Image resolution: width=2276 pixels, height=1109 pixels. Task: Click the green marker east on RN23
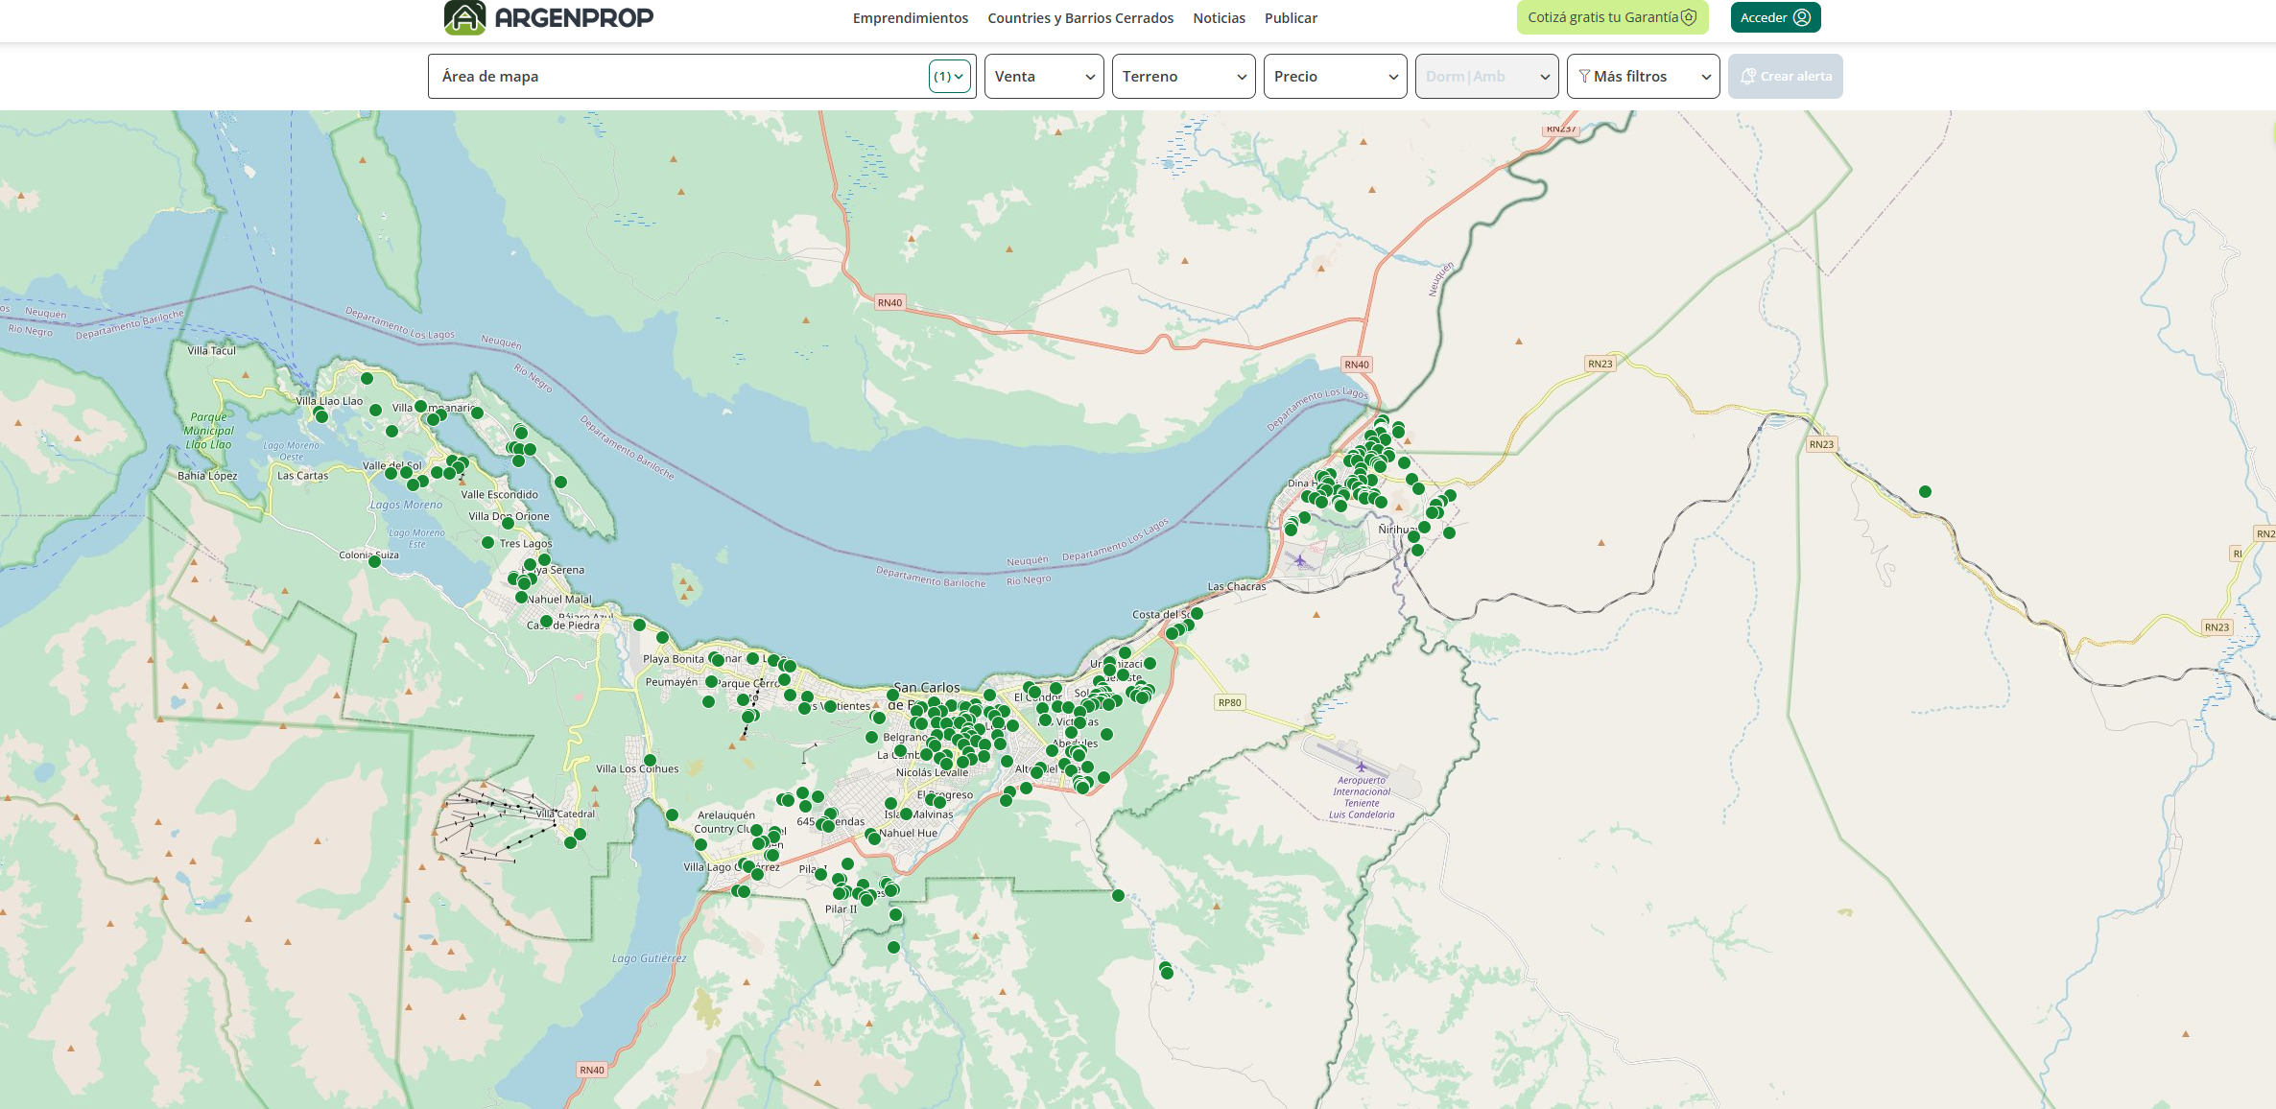(x=1925, y=492)
